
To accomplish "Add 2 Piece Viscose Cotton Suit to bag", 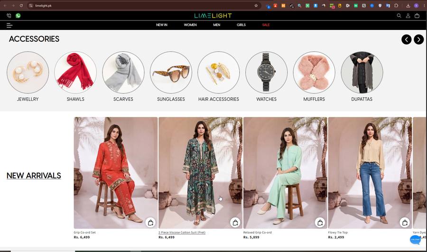I will pos(235,222).
